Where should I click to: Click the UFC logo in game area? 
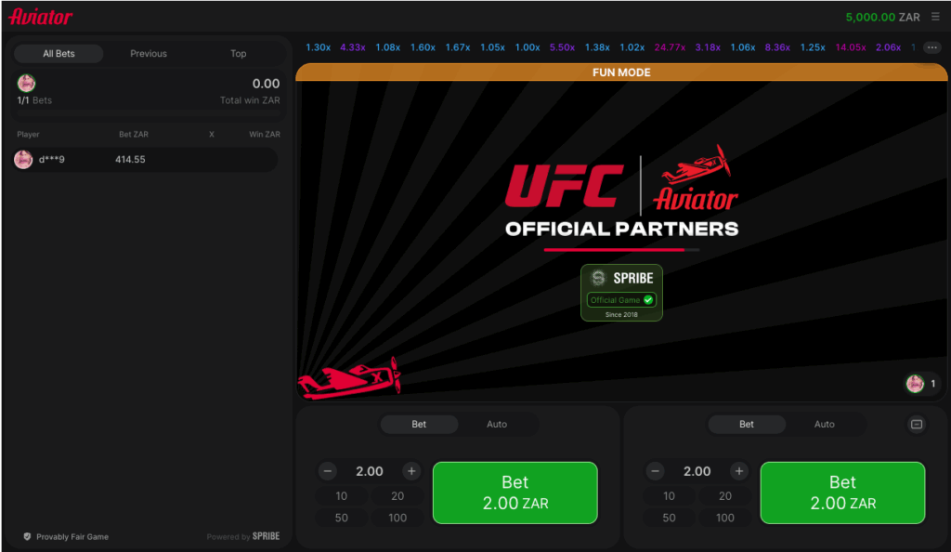[564, 186]
